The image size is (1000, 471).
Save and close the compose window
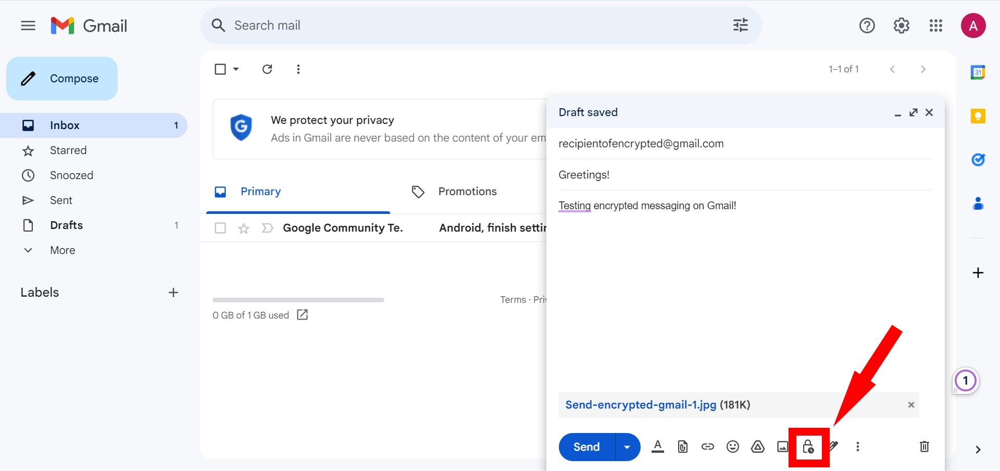(x=929, y=112)
